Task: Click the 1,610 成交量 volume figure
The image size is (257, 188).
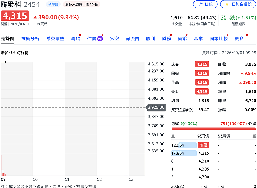Action: click(x=176, y=18)
